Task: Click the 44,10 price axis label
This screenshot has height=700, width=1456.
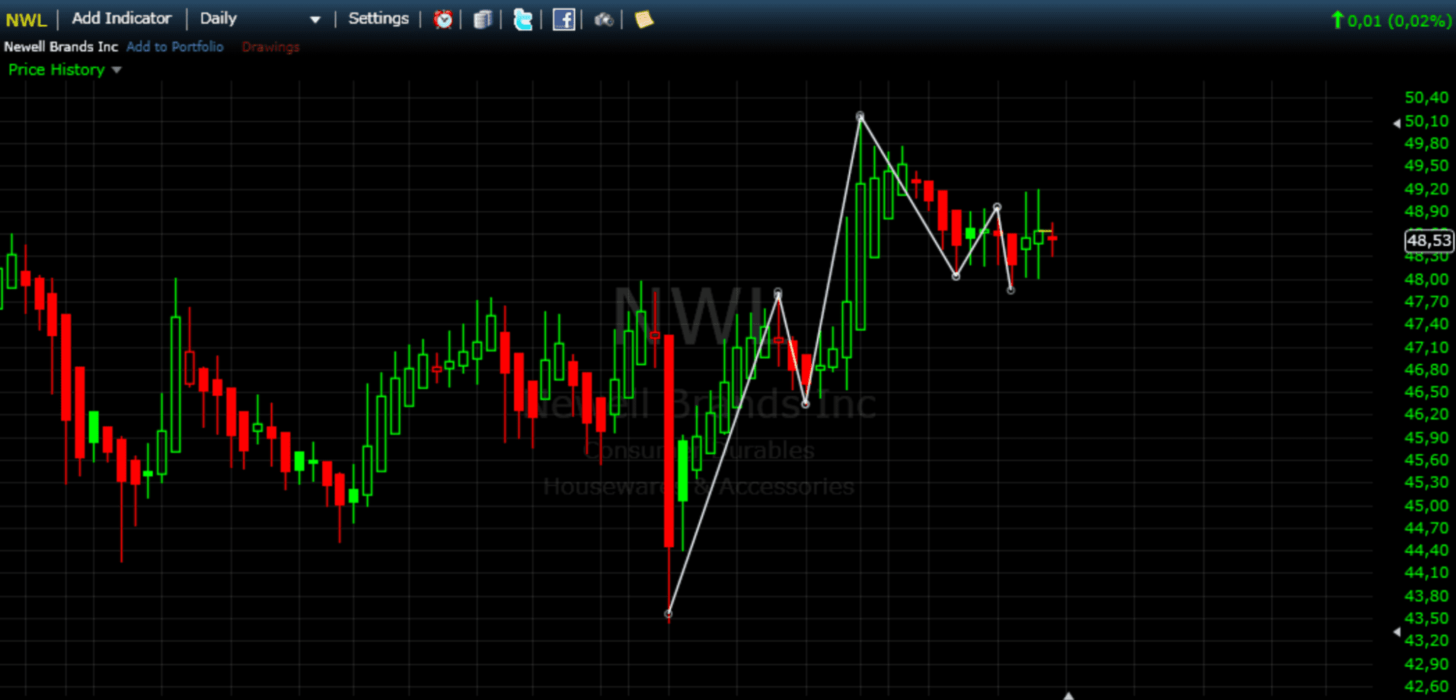Action: click(1426, 573)
